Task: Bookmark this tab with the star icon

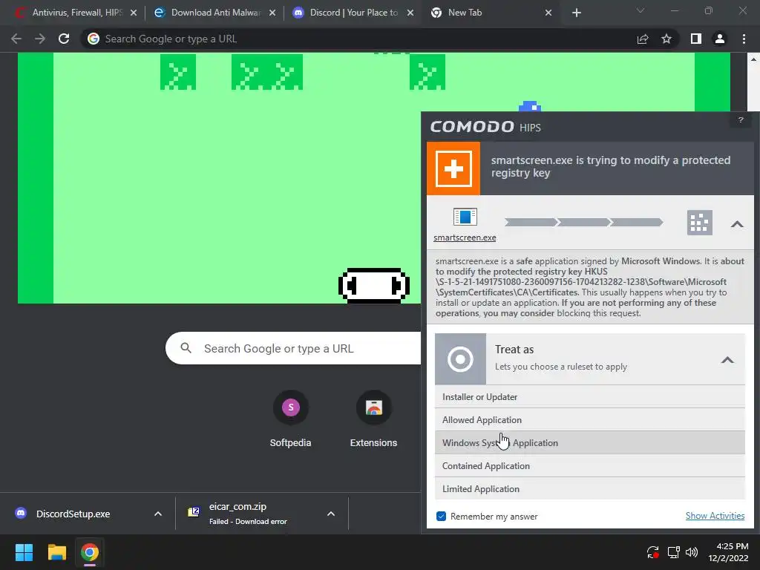Action: pos(666,39)
